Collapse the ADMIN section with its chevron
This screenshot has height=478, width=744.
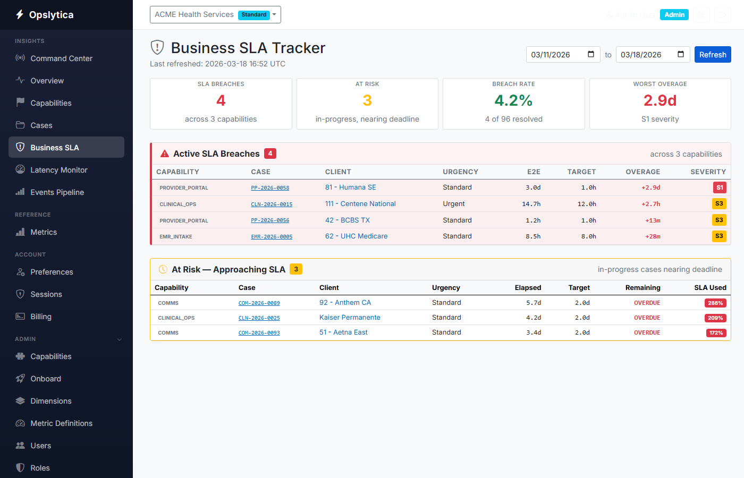(119, 339)
